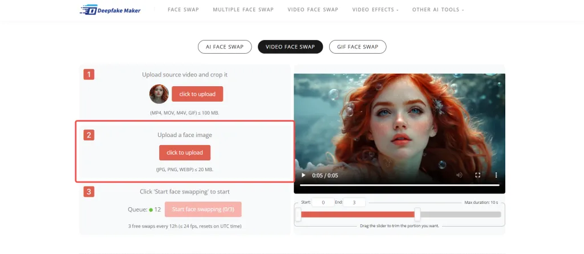
Task: Open the Face Swap nav item
Action: (x=183, y=10)
